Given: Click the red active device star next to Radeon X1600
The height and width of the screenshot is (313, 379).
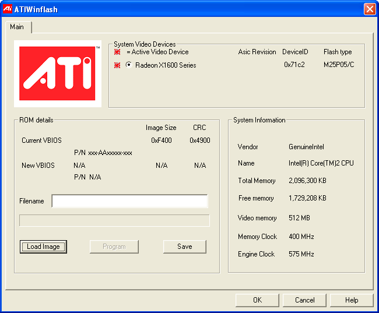Looking at the screenshot, I should click(x=117, y=65).
